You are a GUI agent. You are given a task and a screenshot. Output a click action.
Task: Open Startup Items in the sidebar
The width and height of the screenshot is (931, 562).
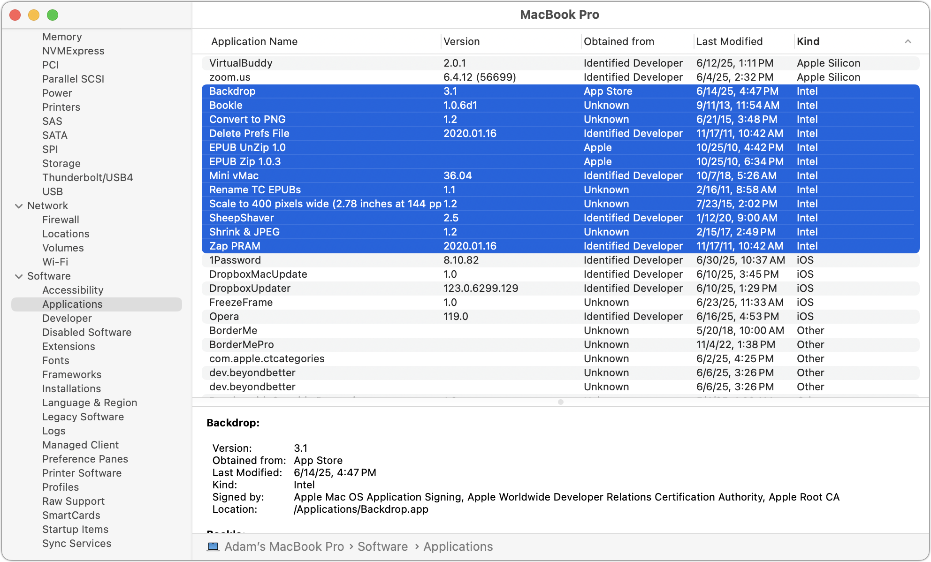pyautogui.click(x=75, y=529)
